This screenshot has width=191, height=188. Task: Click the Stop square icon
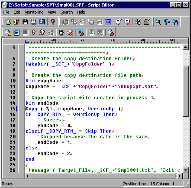pos(25,33)
